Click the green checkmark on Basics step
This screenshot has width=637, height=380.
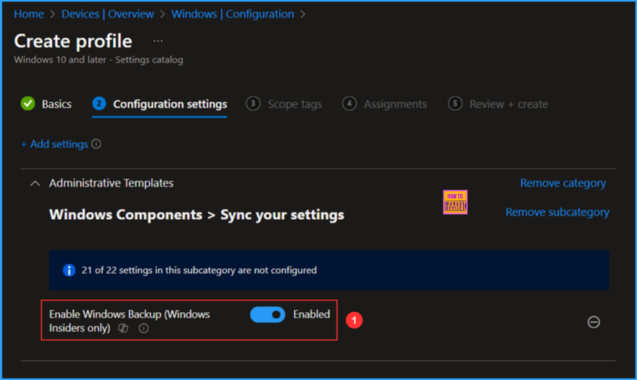coord(28,104)
